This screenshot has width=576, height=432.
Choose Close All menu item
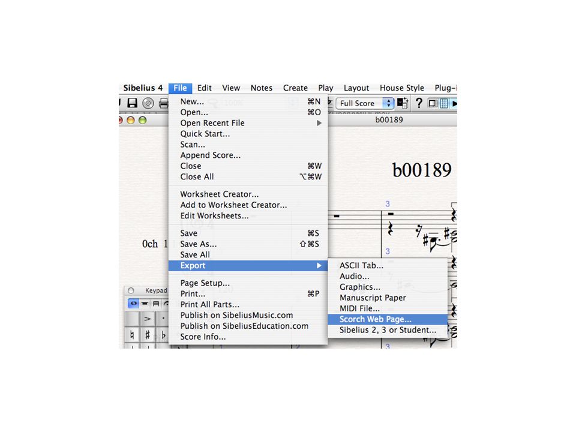coord(248,176)
